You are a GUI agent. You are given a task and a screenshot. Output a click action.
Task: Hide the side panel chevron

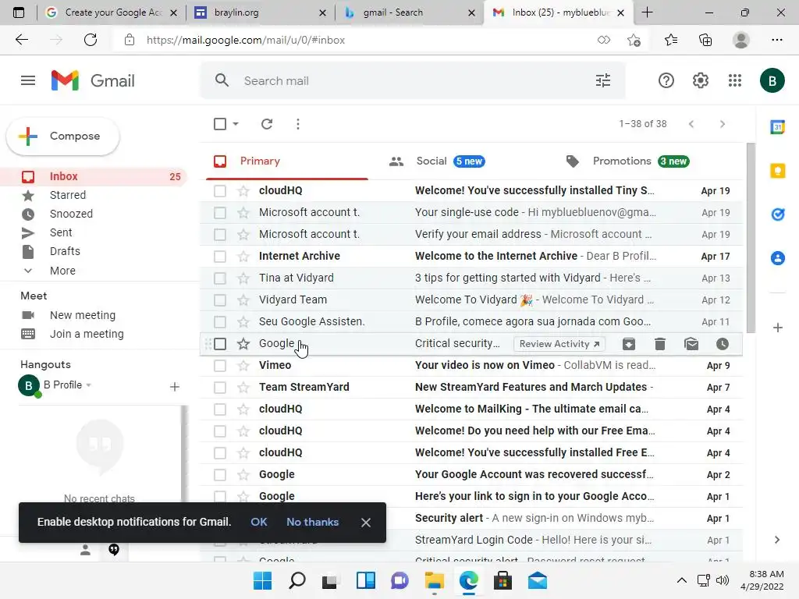click(x=777, y=540)
